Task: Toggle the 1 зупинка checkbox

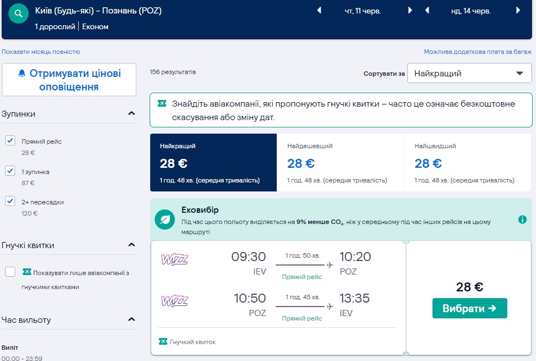Action: (x=10, y=171)
